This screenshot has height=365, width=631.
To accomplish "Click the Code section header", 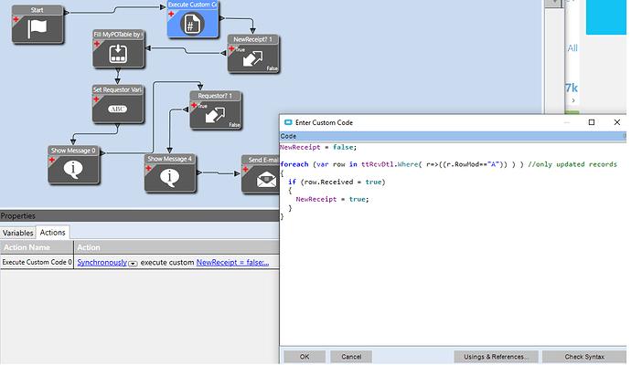I will (x=453, y=136).
